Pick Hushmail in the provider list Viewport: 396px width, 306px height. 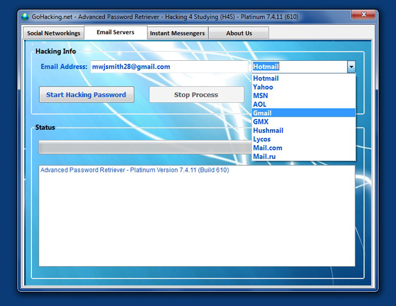point(304,130)
